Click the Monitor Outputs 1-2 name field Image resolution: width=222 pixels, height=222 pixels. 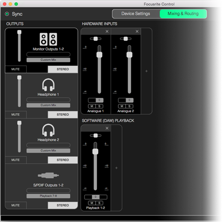click(x=48, y=55)
